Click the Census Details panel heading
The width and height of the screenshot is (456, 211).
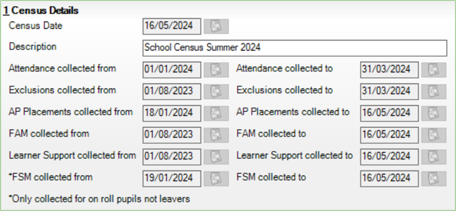click(44, 10)
